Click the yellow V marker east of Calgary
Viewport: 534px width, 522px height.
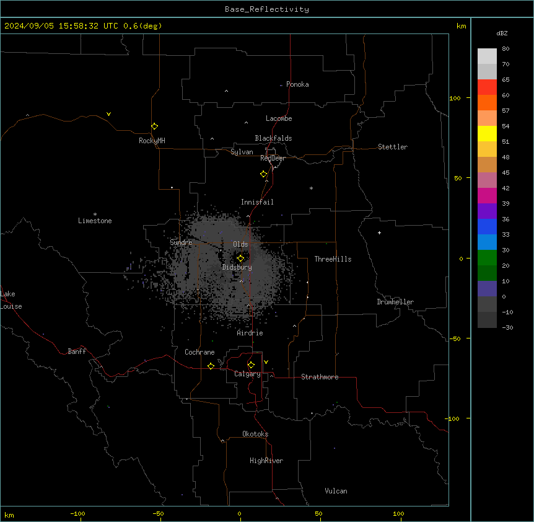click(x=266, y=362)
